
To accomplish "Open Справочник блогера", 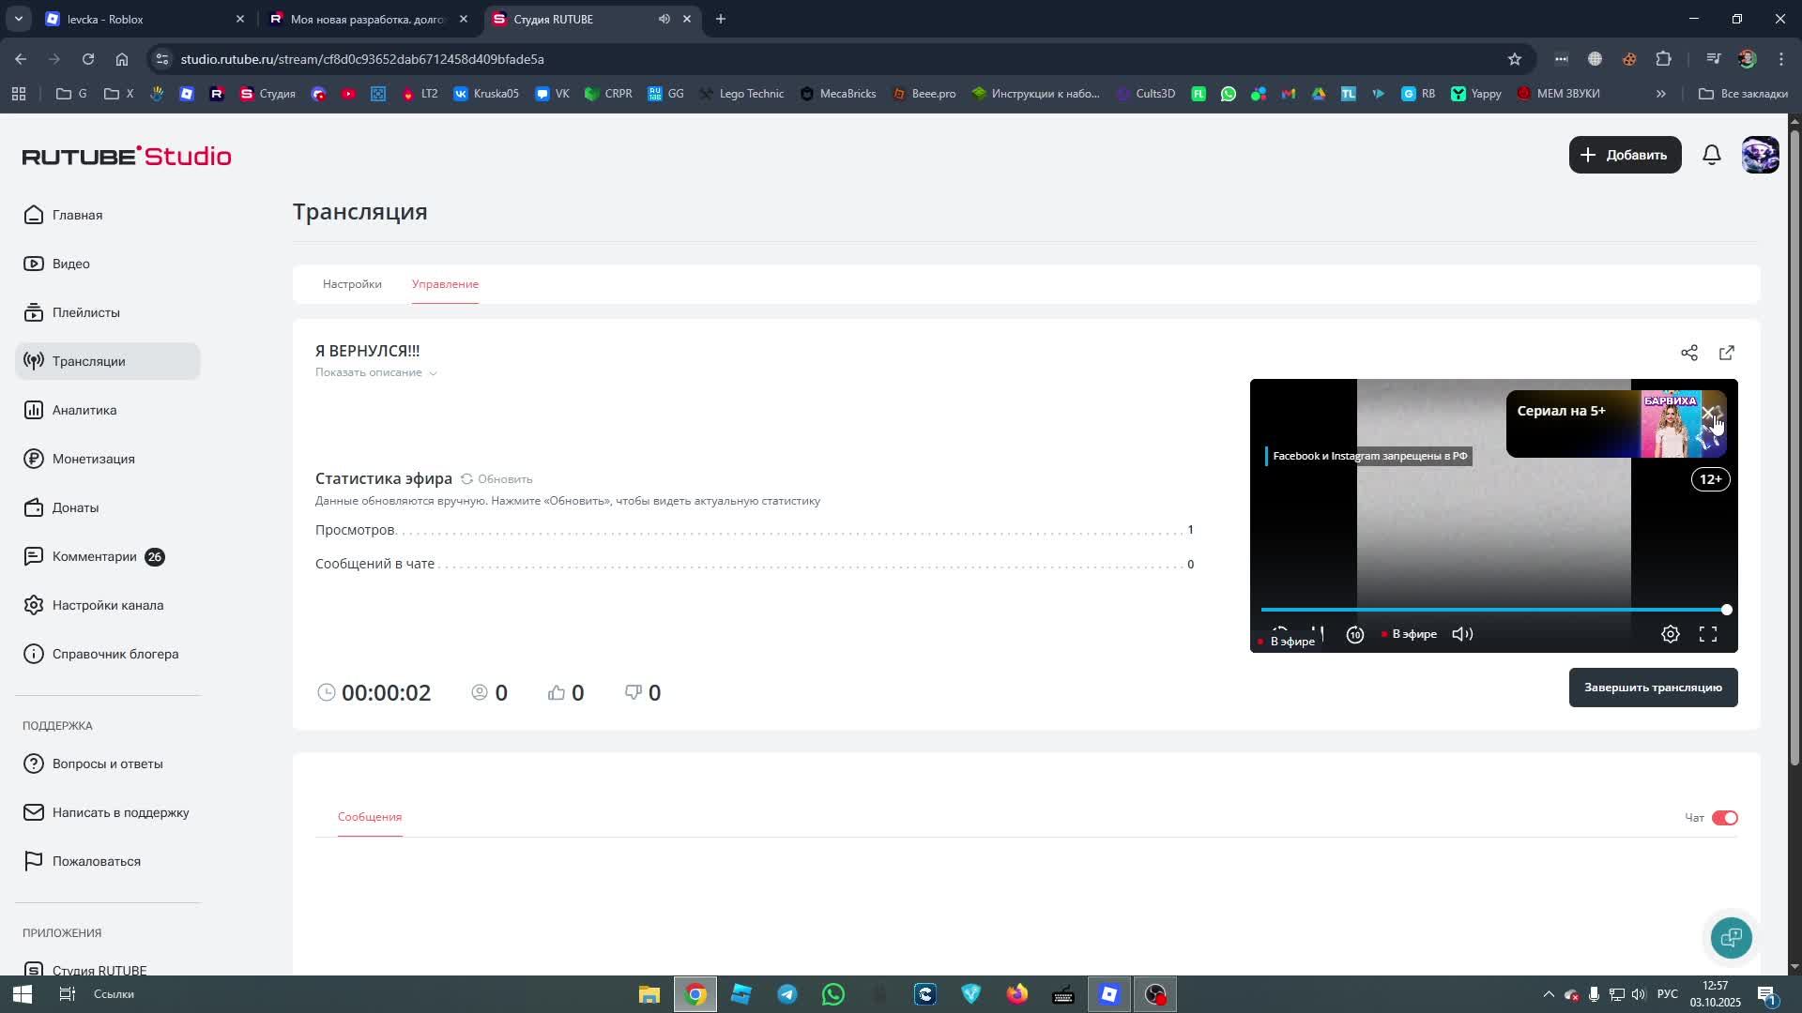I will click(x=108, y=654).
